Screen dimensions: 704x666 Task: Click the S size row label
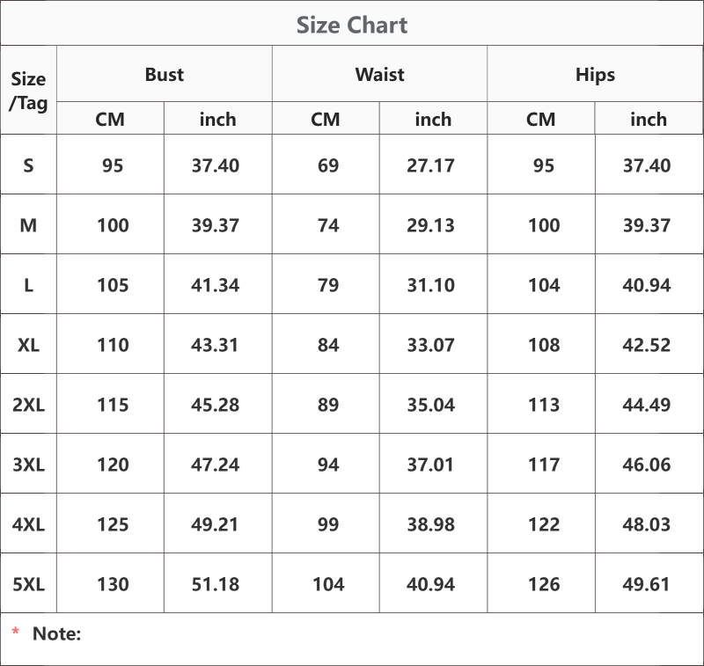click(28, 165)
